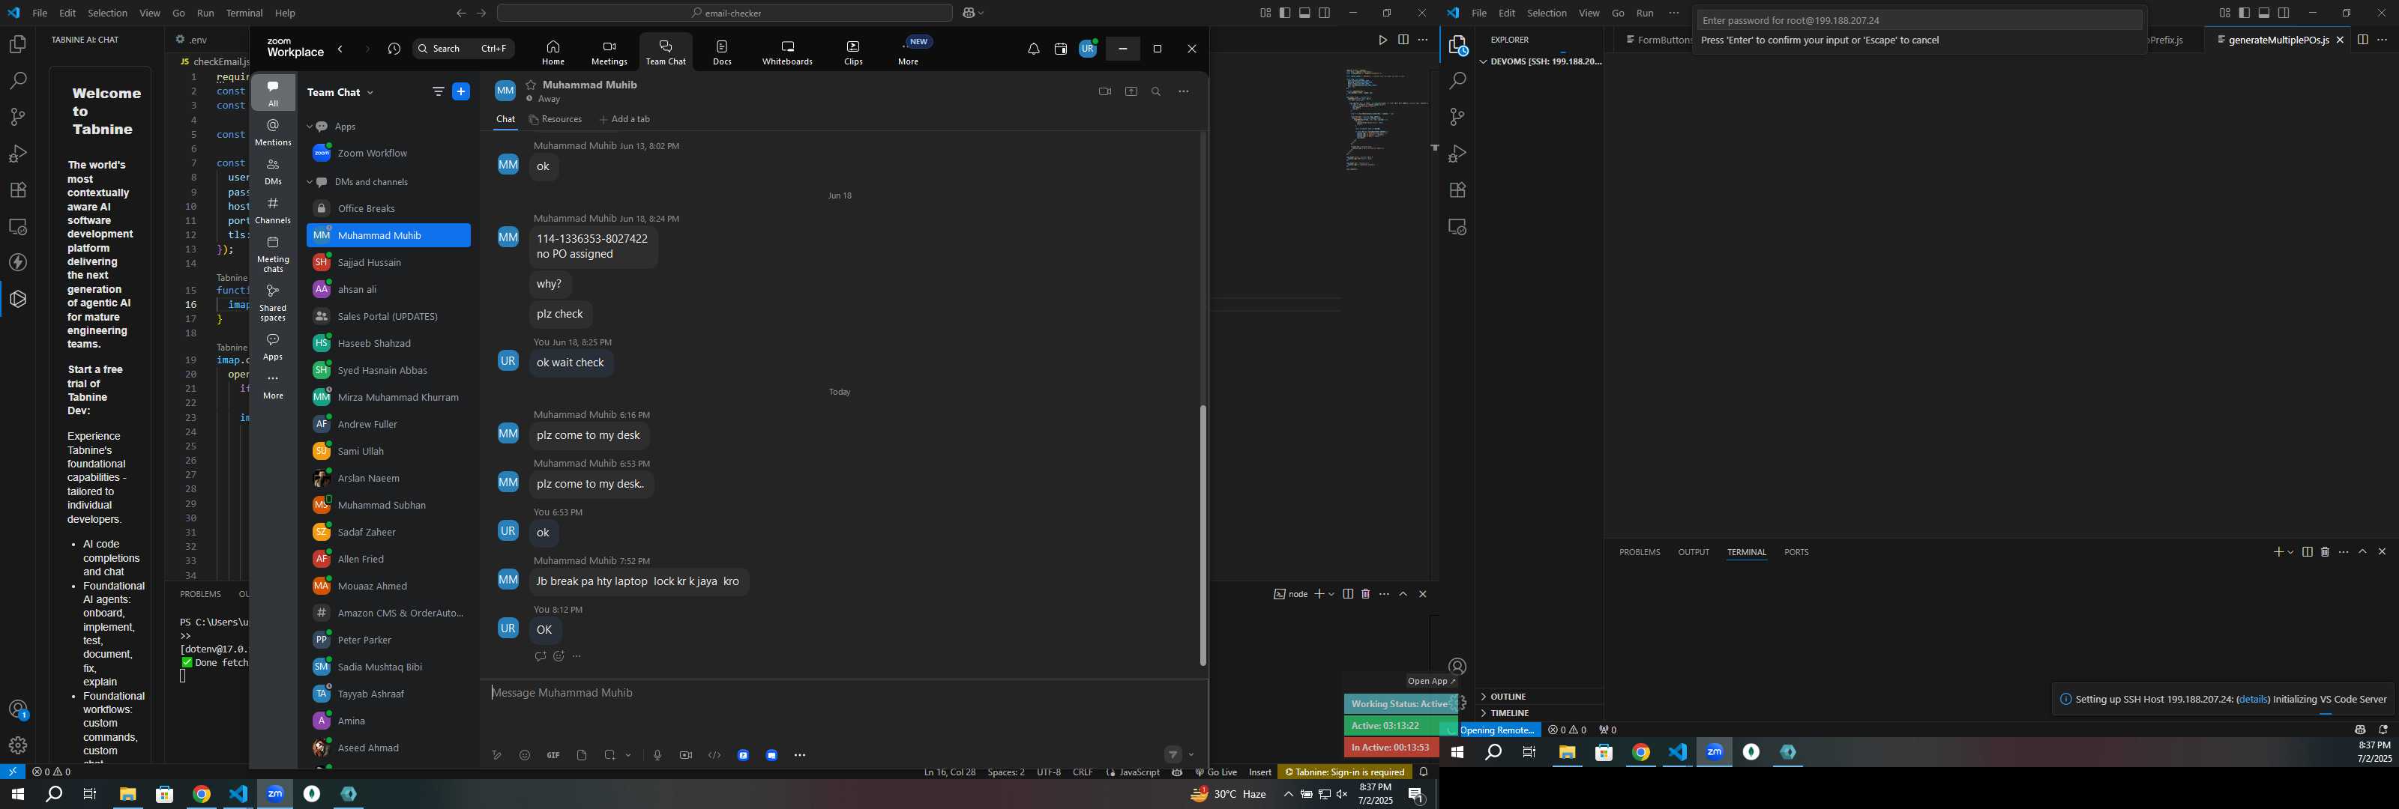Collapse the DMs and channels section
2399x809 pixels.
tap(309, 183)
